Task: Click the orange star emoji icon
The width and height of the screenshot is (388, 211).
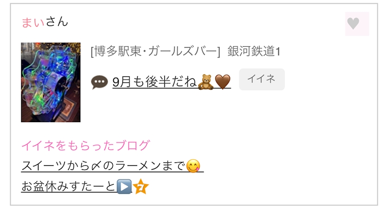Action: [x=140, y=186]
